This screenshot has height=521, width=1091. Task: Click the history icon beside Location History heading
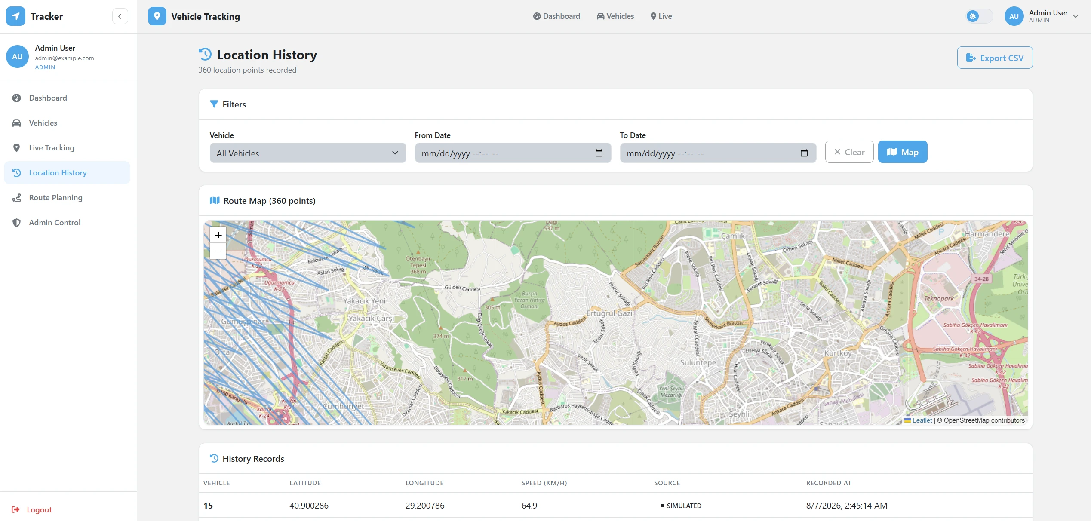coord(205,54)
